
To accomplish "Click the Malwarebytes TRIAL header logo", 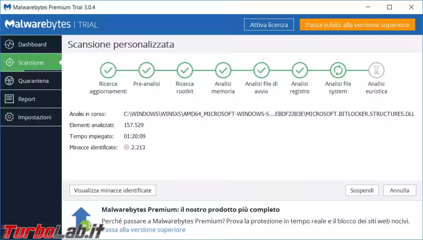I will pos(51,24).
